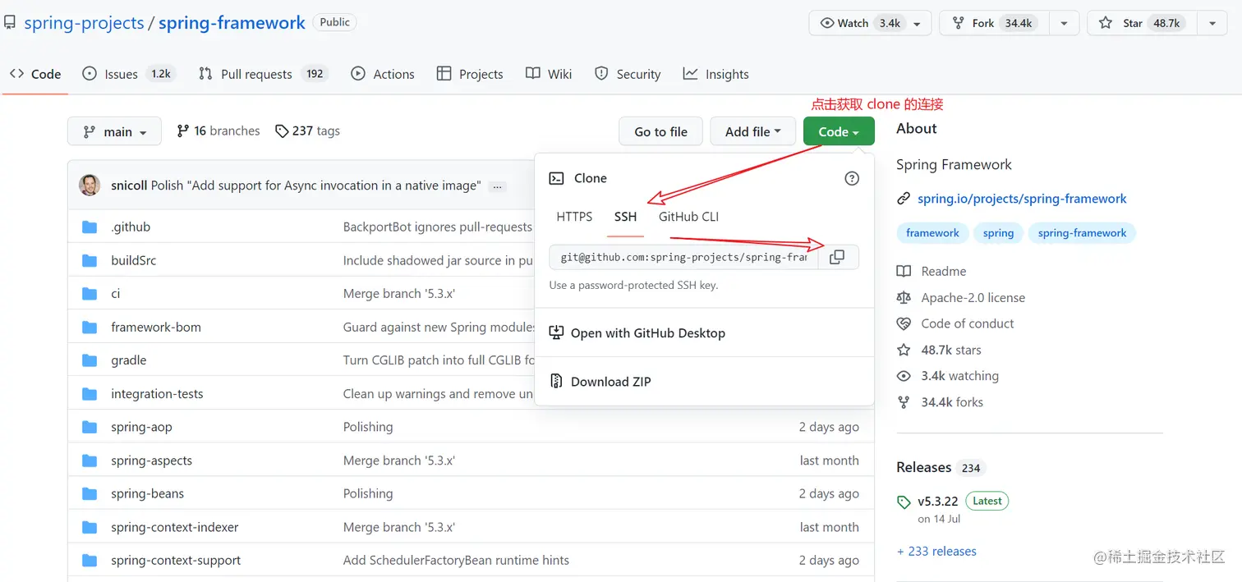
Task: View the 48.7k stars link
Action: coord(939,351)
